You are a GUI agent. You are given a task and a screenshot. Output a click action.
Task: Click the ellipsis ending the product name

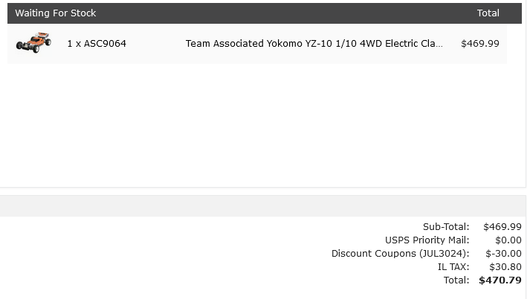click(439, 45)
